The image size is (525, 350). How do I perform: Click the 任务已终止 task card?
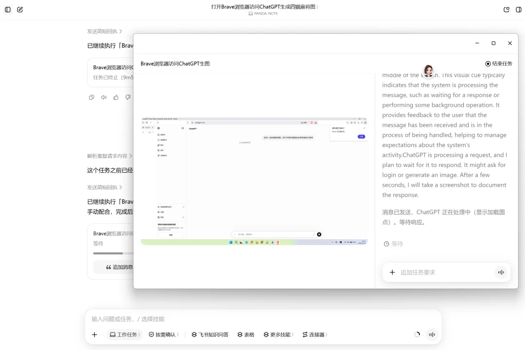point(110,72)
